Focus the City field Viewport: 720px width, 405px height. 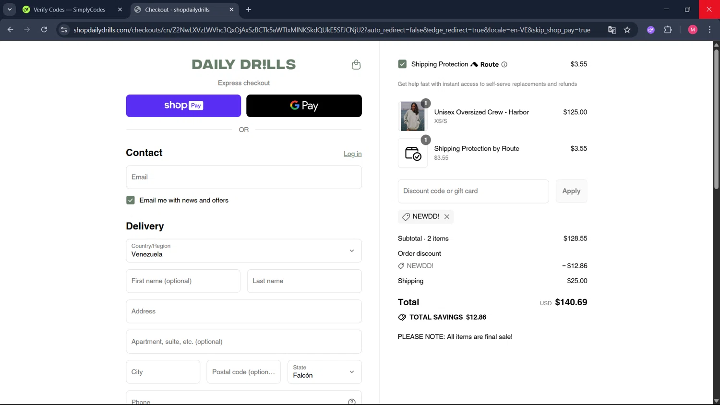coord(163,372)
